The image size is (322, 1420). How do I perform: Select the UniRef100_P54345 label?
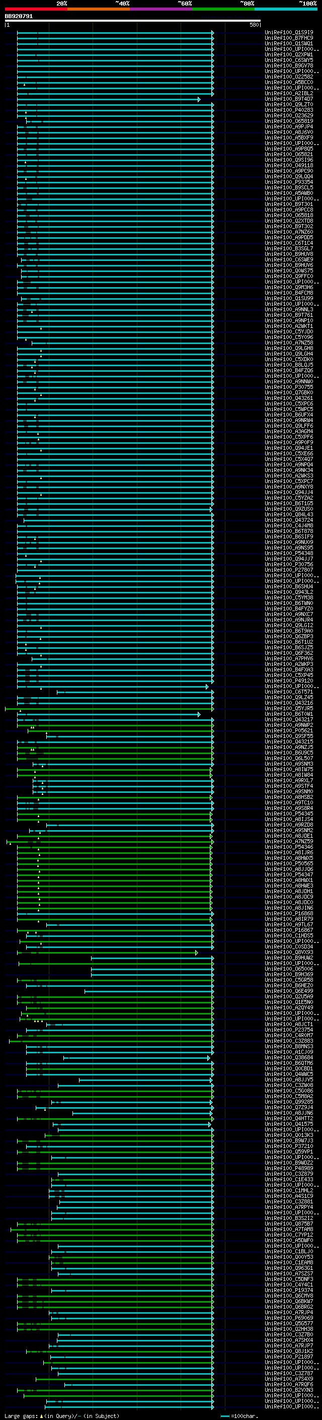click(289, 814)
